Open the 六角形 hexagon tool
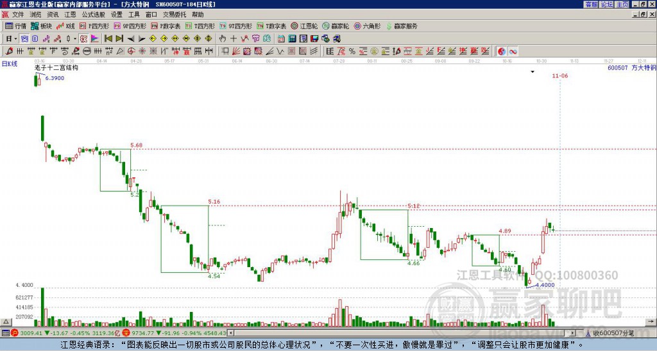The width and height of the screenshot is (657, 351). [x=367, y=26]
